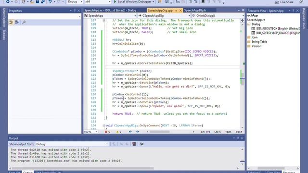The image size is (308, 173).
Task: Open the Show output from dropdown
Action: 72,144
